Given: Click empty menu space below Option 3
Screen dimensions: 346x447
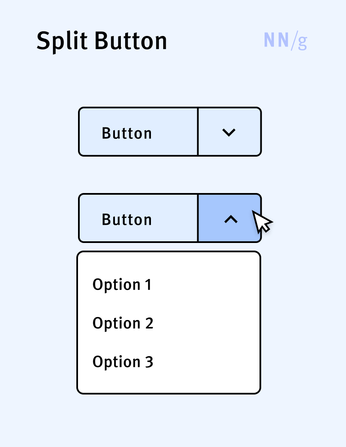Looking at the screenshot, I should pyautogui.click(x=169, y=382).
